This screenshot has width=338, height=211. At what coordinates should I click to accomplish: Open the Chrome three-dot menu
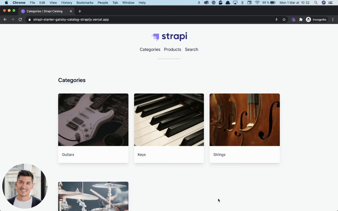coord(333,20)
